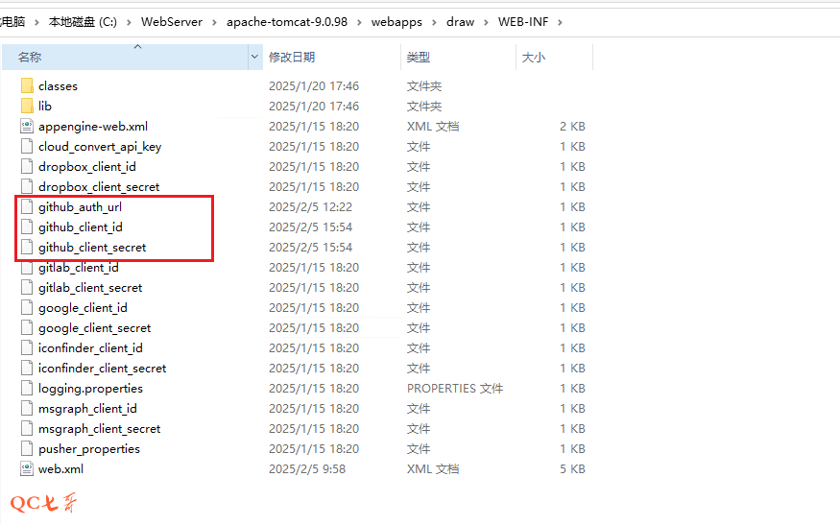Viewport: 840px width, 525px height.
Task: Select the google_client_id file name
Action: (x=83, y=308)
